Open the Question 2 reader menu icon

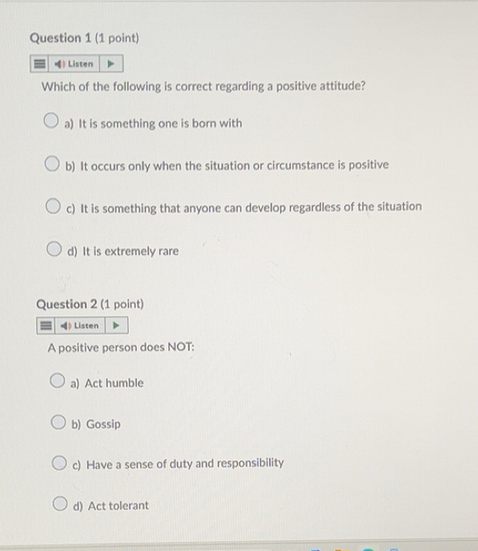pyautogui.click(x=47, y=325)
